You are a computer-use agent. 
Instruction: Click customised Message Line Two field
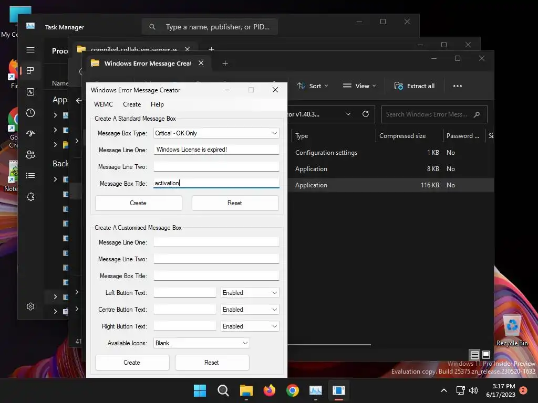coord(216,259)
